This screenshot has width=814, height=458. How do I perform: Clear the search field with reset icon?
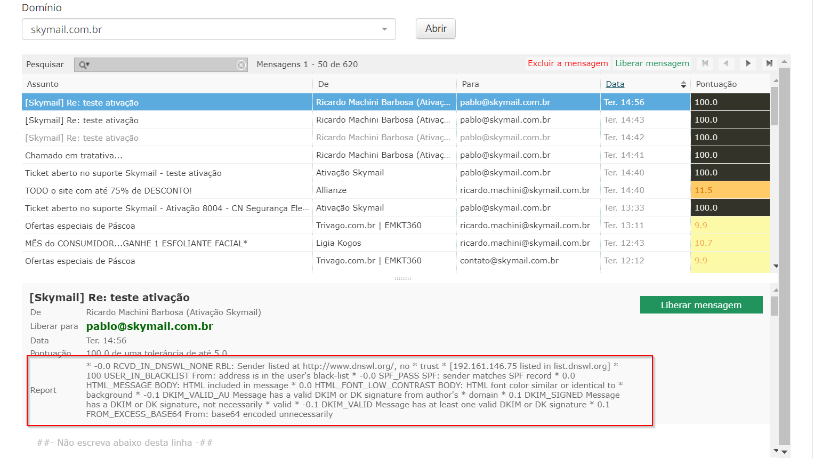click(x=241, y=65)
